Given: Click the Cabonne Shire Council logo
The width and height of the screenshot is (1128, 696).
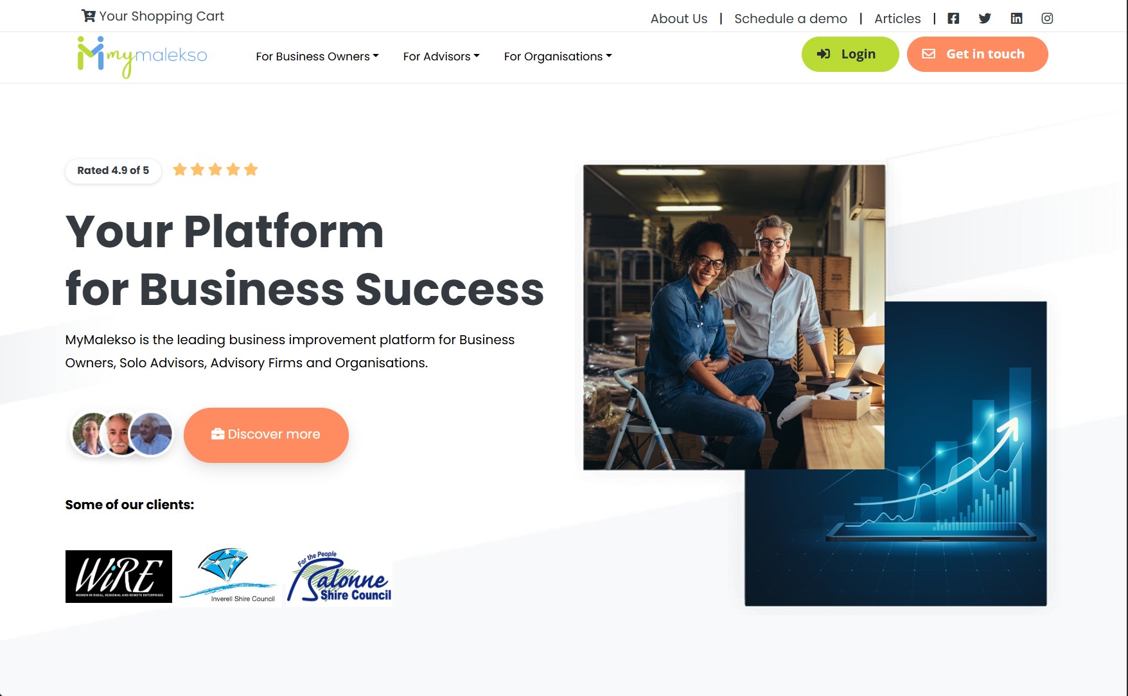Looking at the screenshot, I should pyautogui.click(x=339, y=577).
